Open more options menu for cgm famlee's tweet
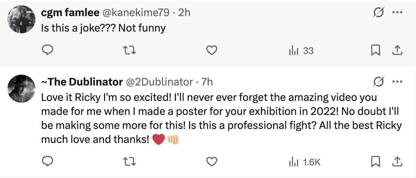The height and width of the screenshot is (178, 416). coord(397,13)
